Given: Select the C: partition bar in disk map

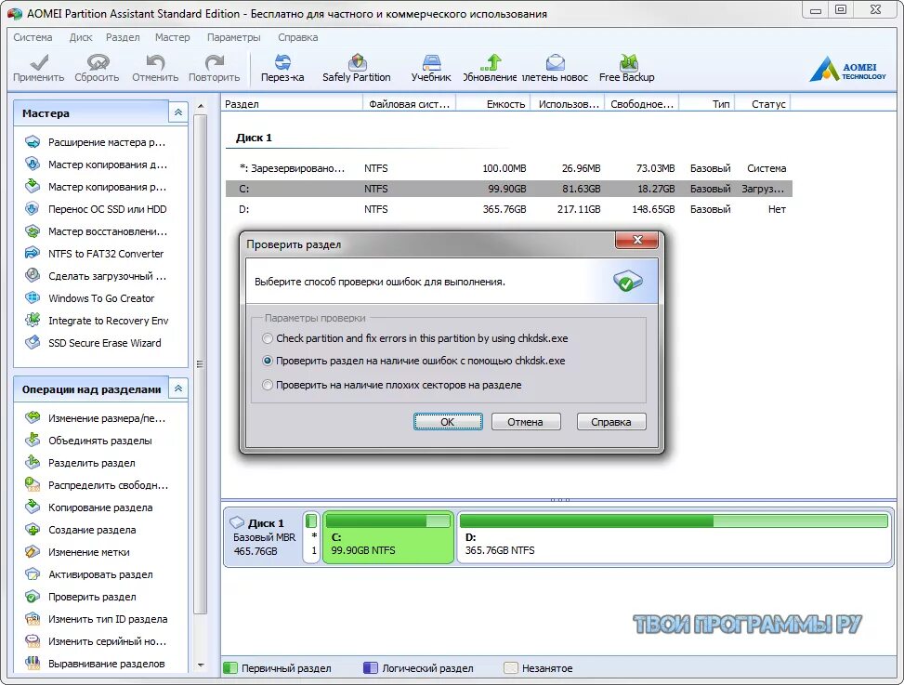Looking at the screenshot, I should point(388,537).
